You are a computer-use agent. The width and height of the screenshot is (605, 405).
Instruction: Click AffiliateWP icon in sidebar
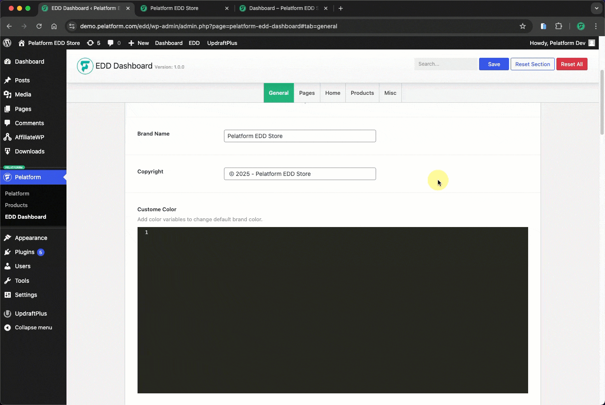(7, 137)
